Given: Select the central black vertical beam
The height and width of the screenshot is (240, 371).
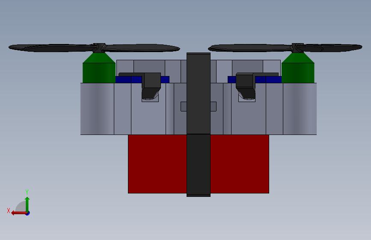Looking at the screenshot, I should click(199, 125).
